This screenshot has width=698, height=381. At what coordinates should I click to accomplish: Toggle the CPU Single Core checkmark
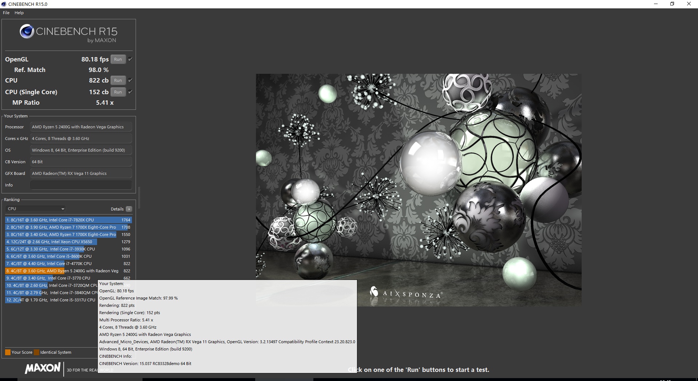coord(130,92)
